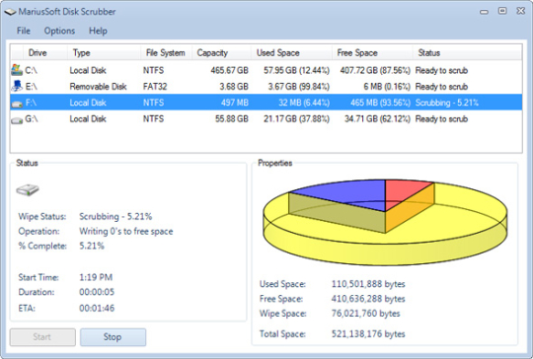
Task: Click the Wipe Status value Scrubbing - 5.21%
Action: 115,216
